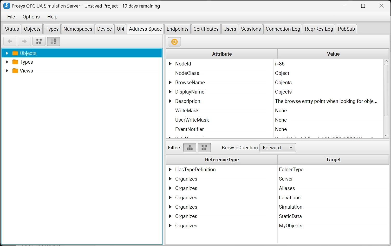Screen dimensions: 391x246
Task: Click the network-style icon next to Filters
Action: tap(204, 148)
